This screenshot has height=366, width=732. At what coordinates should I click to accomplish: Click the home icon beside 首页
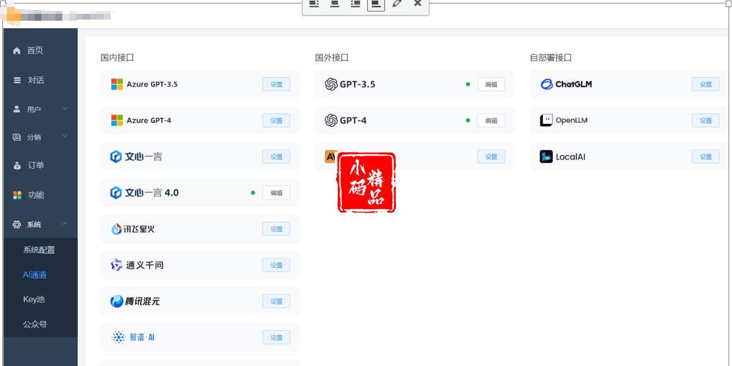pyautogui.click(x=17, y=51)
